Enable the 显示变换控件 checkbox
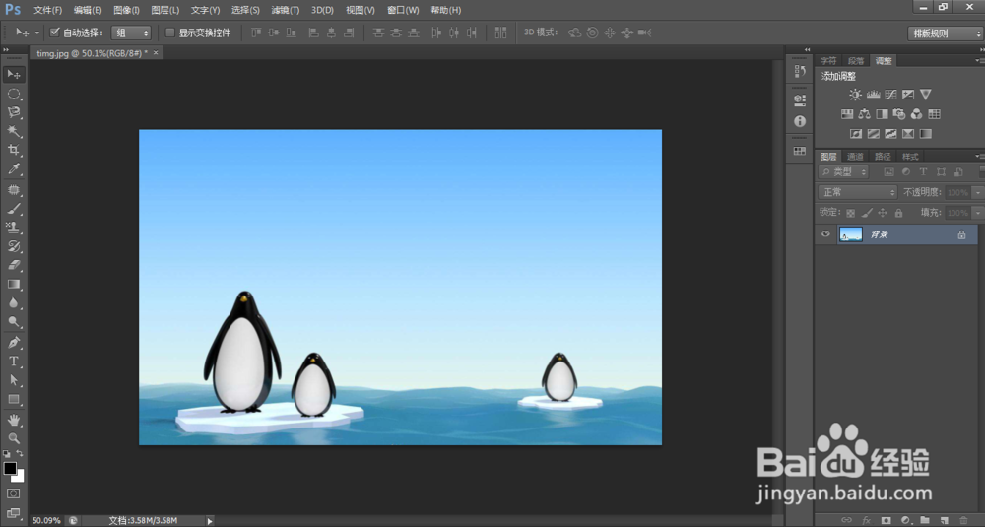985x527 pixels. 169,33
